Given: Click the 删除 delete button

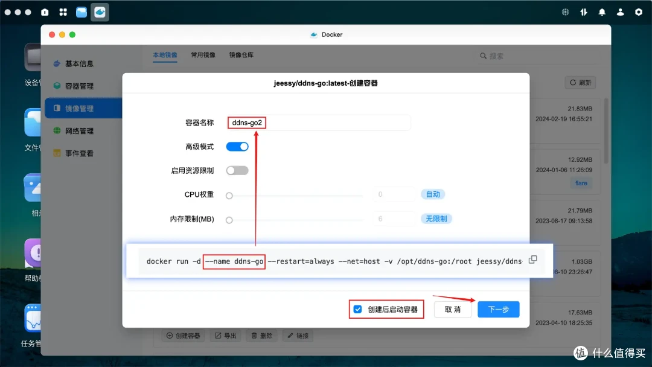Looking at the screenshot, I should tap(262, 336).
